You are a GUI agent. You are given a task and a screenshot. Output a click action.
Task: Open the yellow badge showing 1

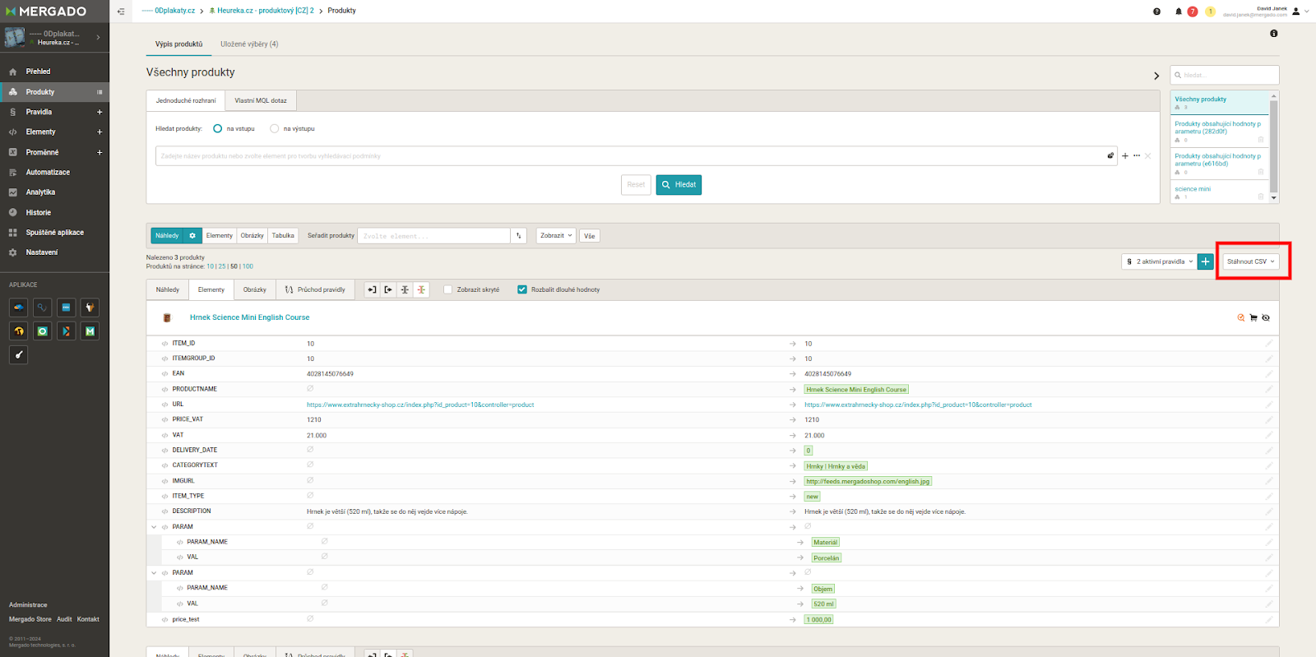[x=1210, y=12]
